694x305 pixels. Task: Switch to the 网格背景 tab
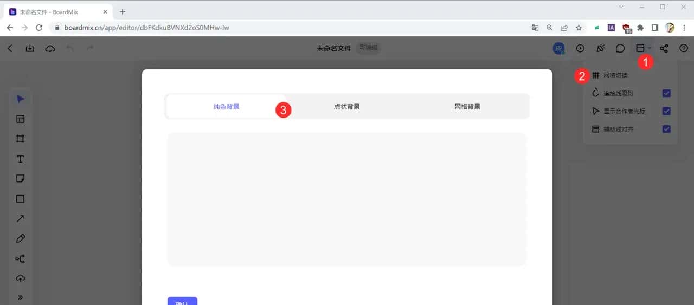pos(467,106)
